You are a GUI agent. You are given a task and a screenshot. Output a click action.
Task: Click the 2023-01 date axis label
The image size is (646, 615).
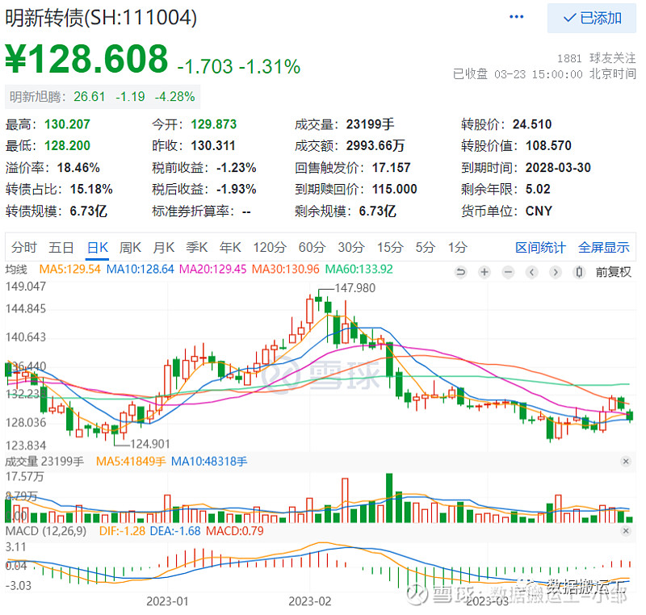167,601
